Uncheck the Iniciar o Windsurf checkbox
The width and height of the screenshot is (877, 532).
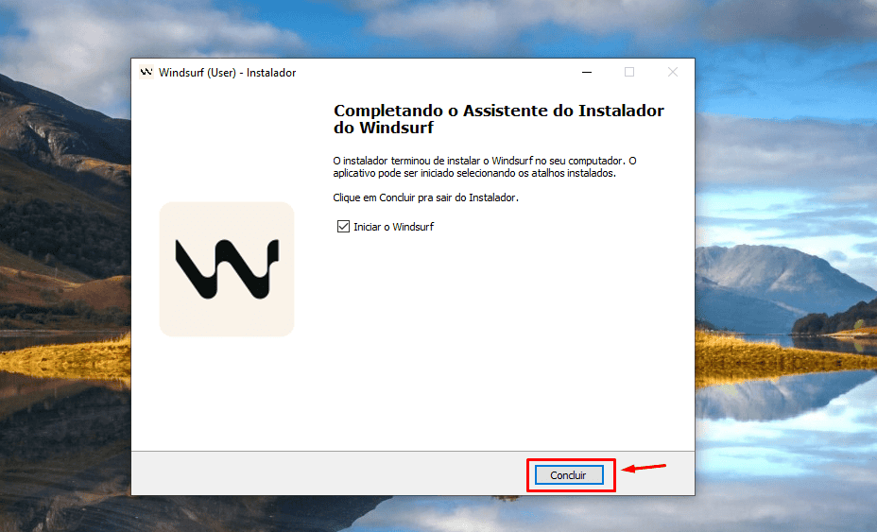(343, 227)
